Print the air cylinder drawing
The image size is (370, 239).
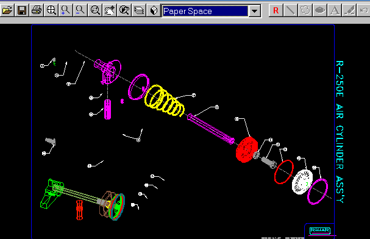click(x=37, y=10)
